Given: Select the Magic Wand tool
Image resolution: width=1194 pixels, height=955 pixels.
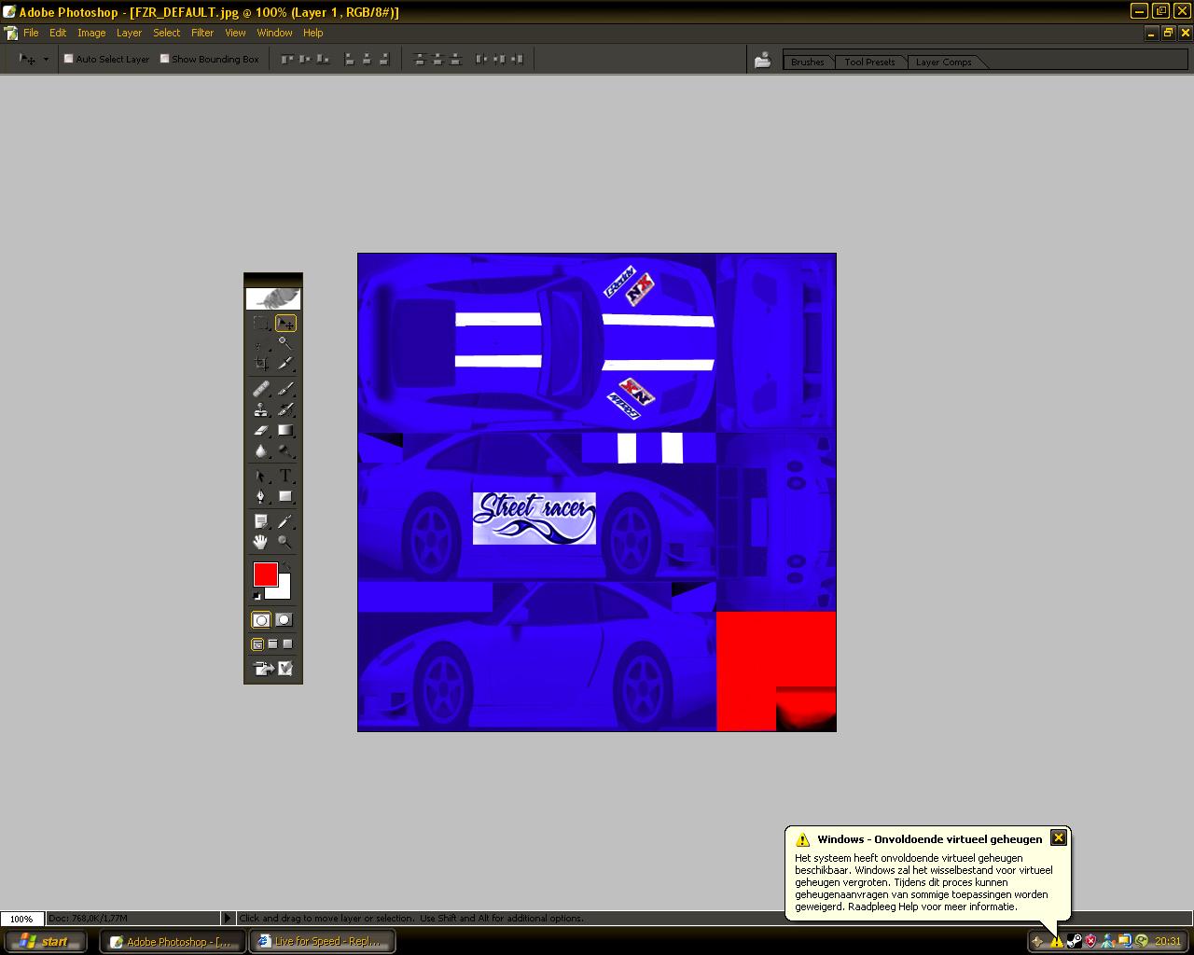Looking at the screenshot, I should pyautogui.click(x=285, y=343).
